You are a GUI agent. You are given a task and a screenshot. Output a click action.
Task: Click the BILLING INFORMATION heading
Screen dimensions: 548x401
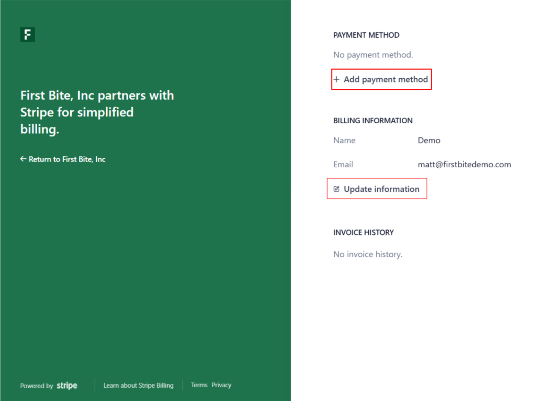click(x=373, y=121)
